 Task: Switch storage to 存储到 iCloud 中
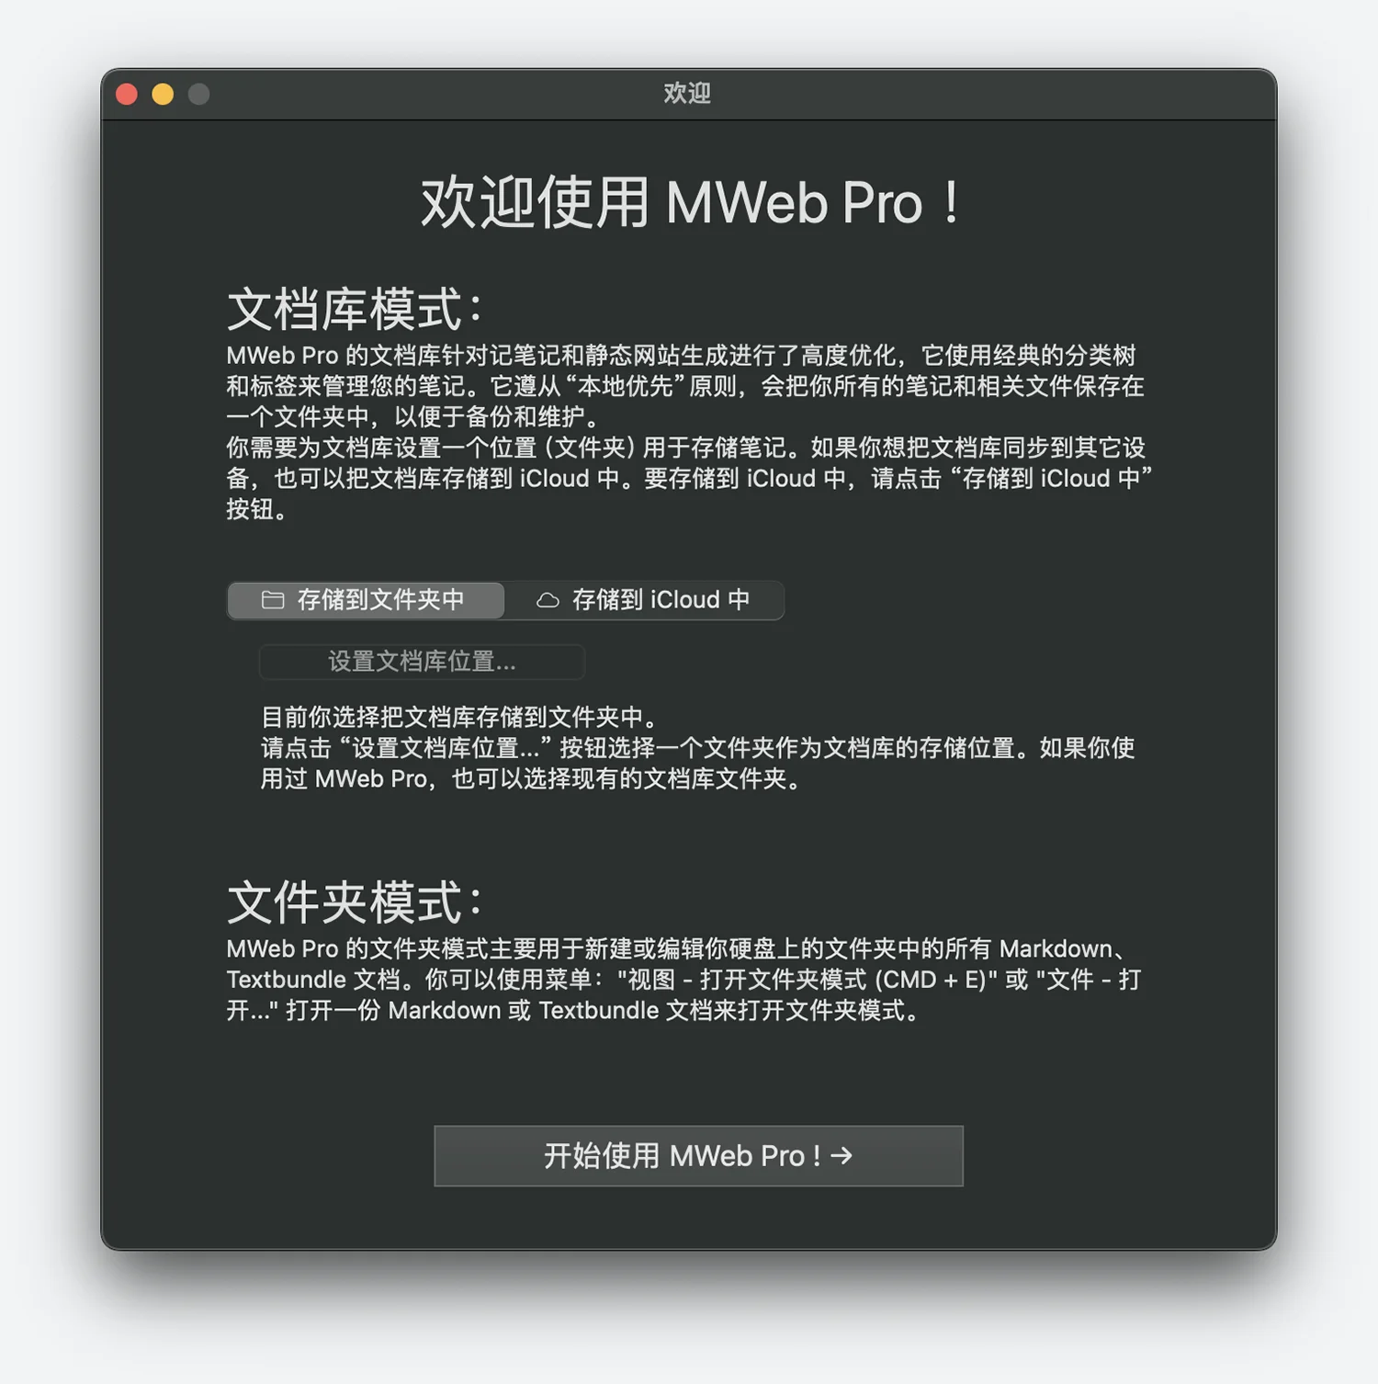tap(644, 600)
